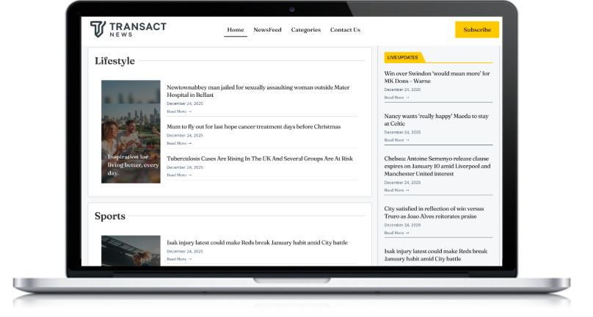Open the Home menu item
The image size is (593, 317).
point(236,30)
